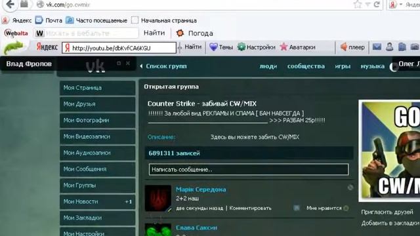The image size is (420, 236).
Task: Click the envelope messages toolbar icon
Action: (377, 47)
